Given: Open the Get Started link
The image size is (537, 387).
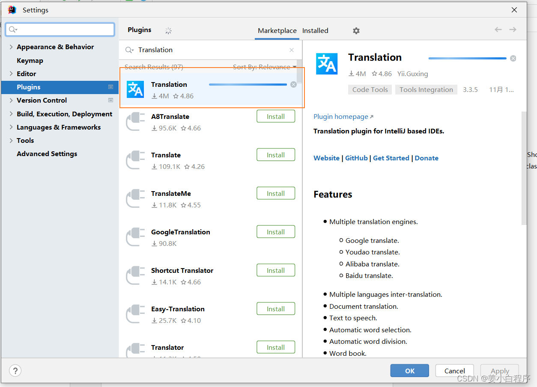Looking at the screenshot, I should click(391, 158).
